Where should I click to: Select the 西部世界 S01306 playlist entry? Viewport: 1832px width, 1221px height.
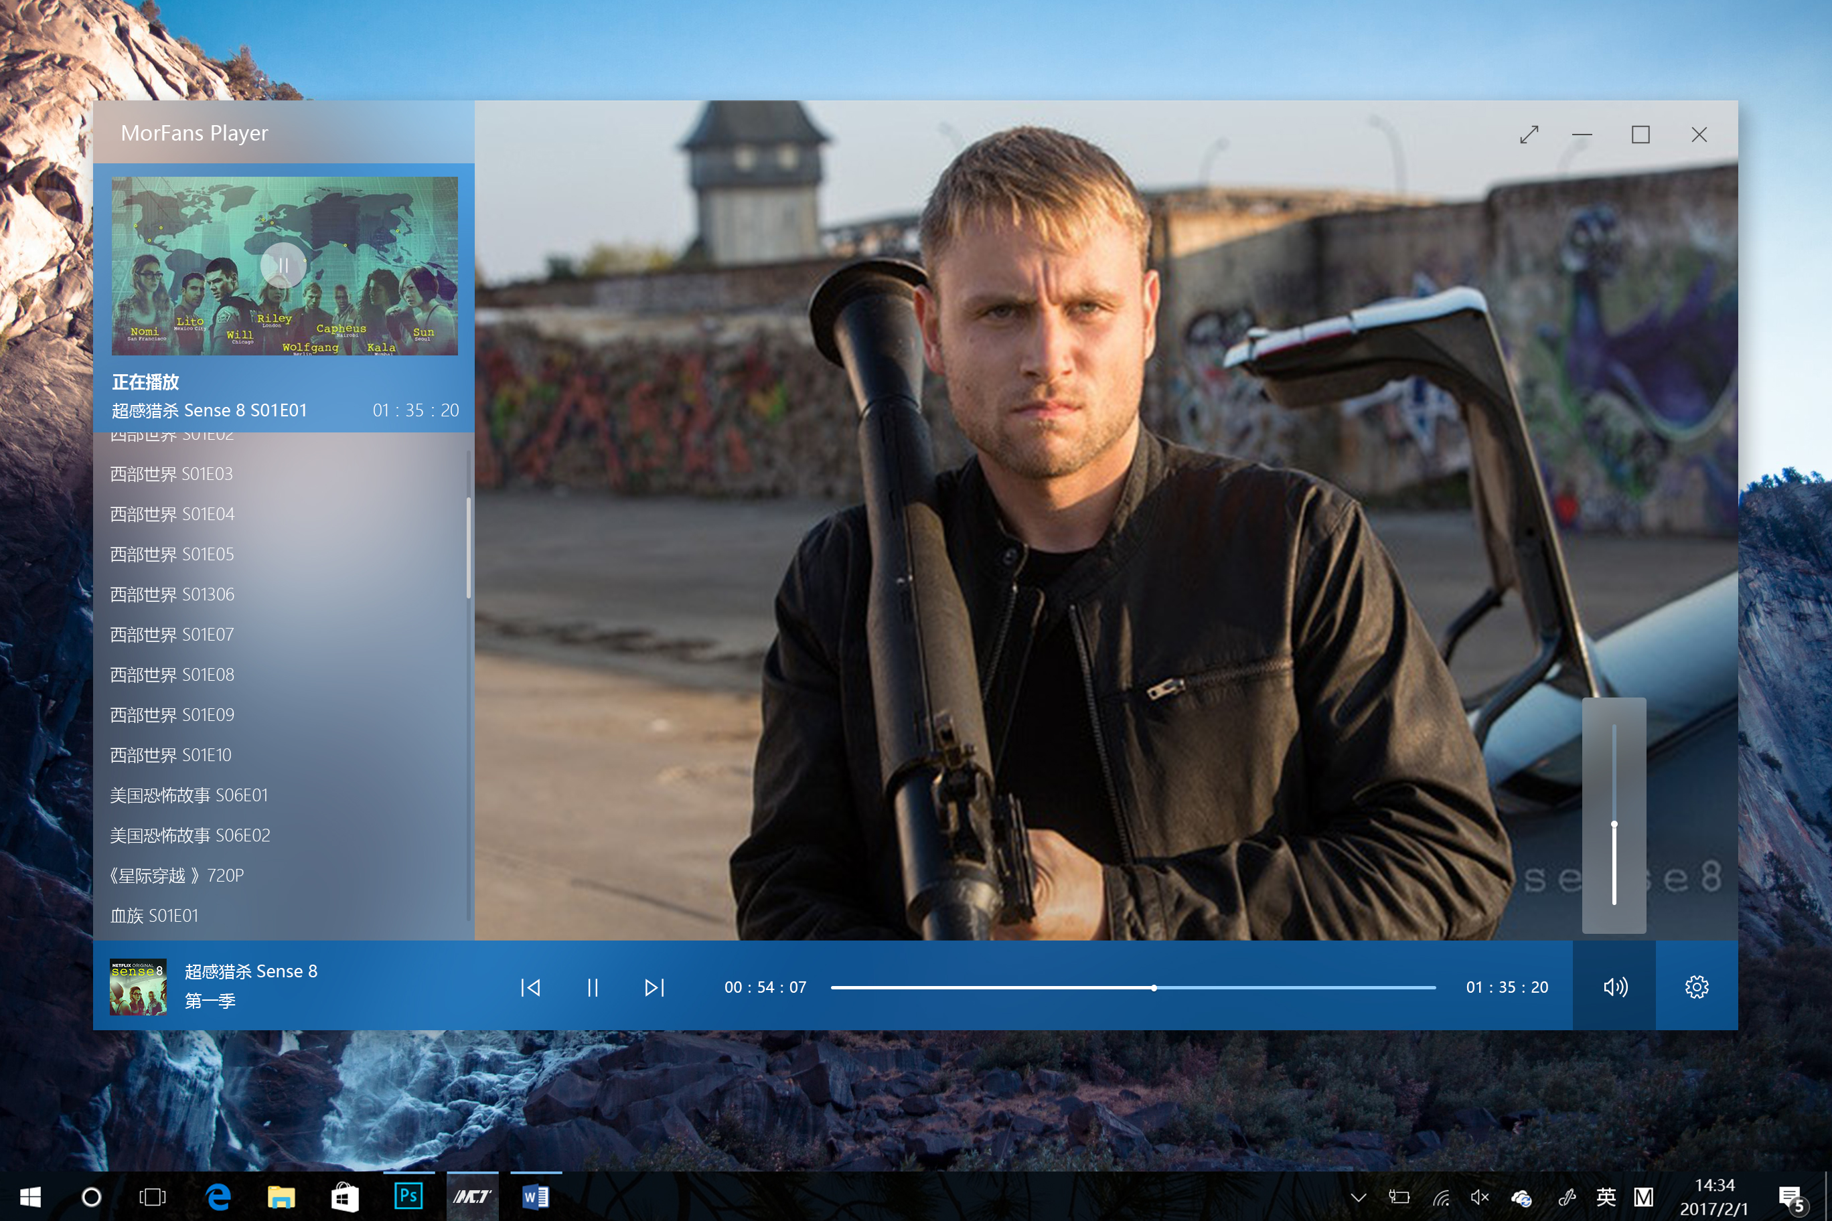[172, 594]
